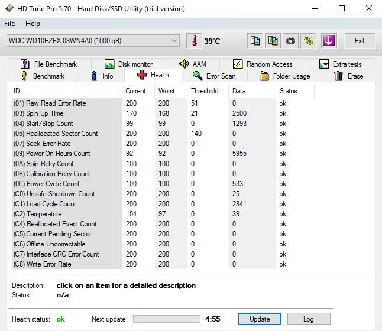Click the Current column header
The image size is (382, 331).
tap(138, 91)
